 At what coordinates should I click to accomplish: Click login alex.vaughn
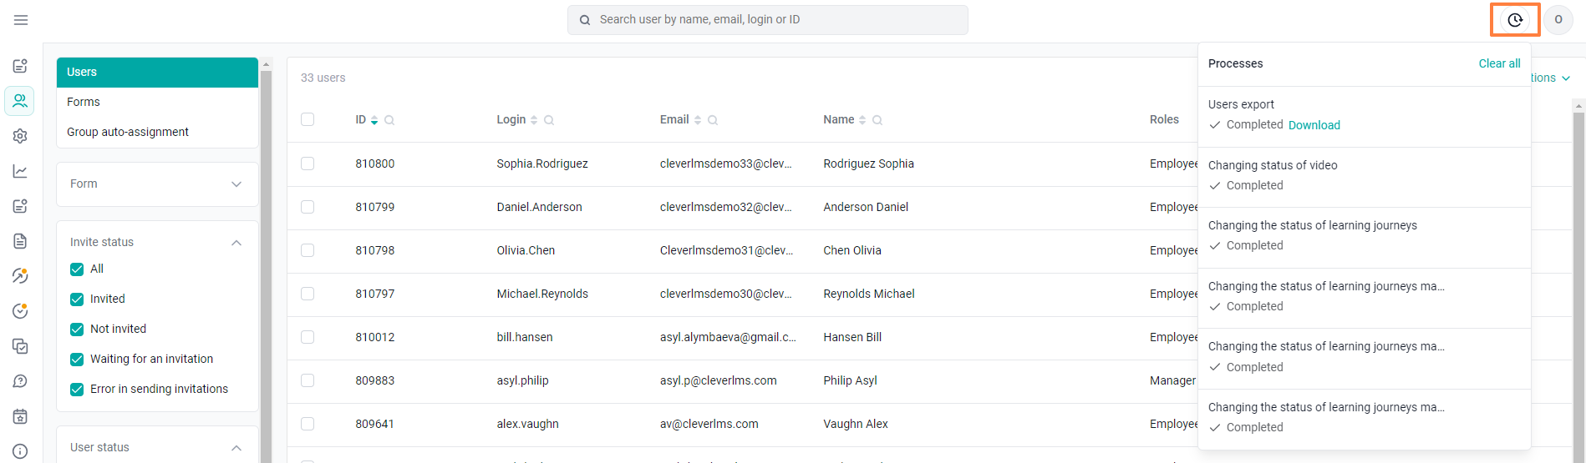click(x=528, y=424)
